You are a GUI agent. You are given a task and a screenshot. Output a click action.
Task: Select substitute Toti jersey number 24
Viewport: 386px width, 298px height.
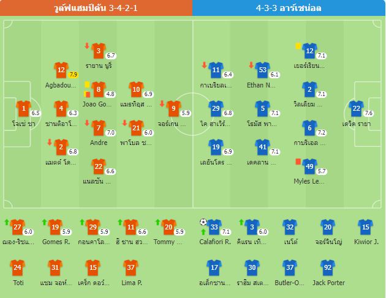click(18, 267)
